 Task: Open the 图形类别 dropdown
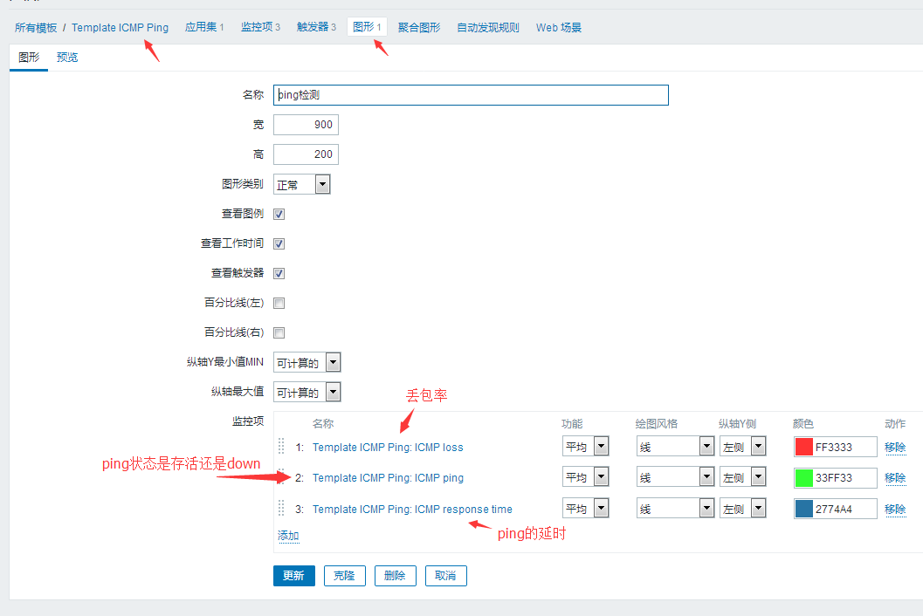click(x=302, y=184)
